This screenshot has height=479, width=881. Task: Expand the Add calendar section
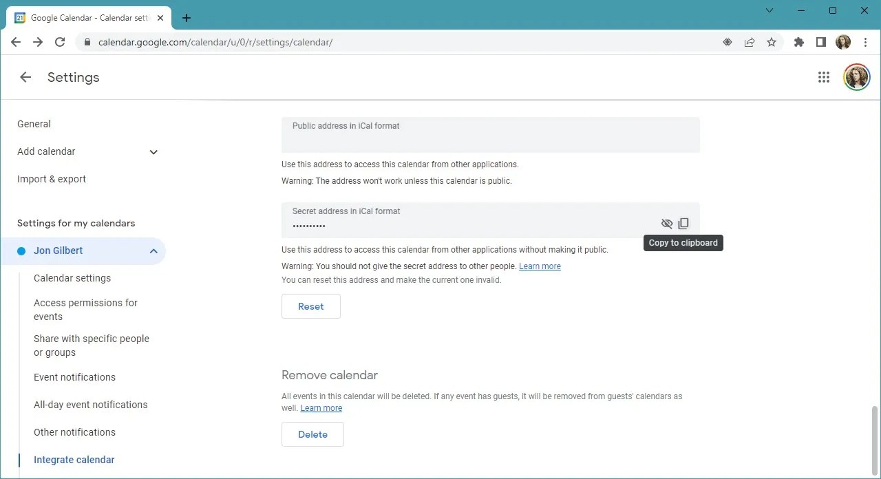153,152
